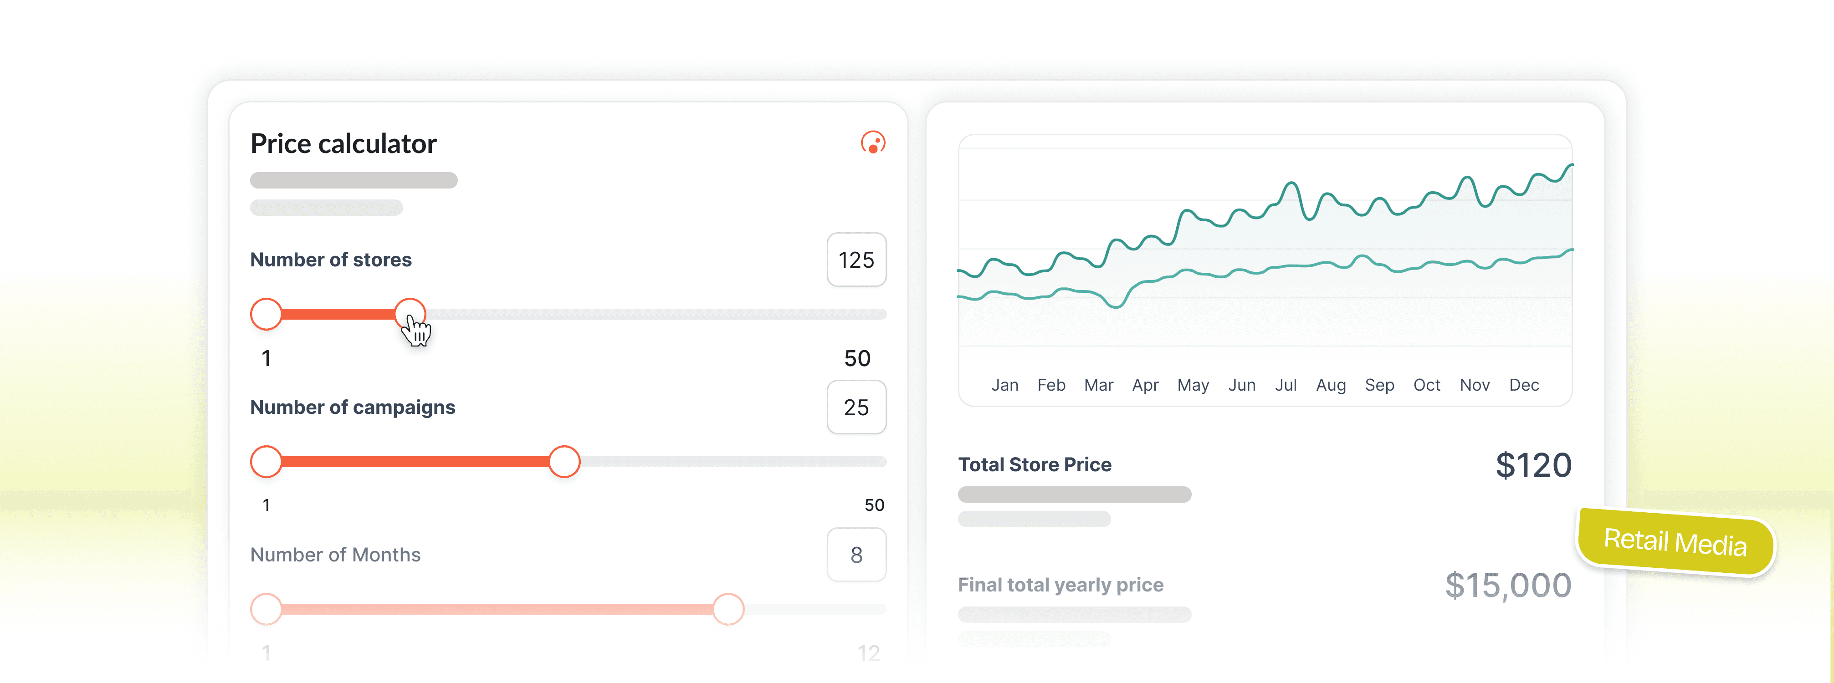Click the right handle of the stores slider
Image resolution: width=1834 pixels, height=683 pixels.
tap(410, 313)
